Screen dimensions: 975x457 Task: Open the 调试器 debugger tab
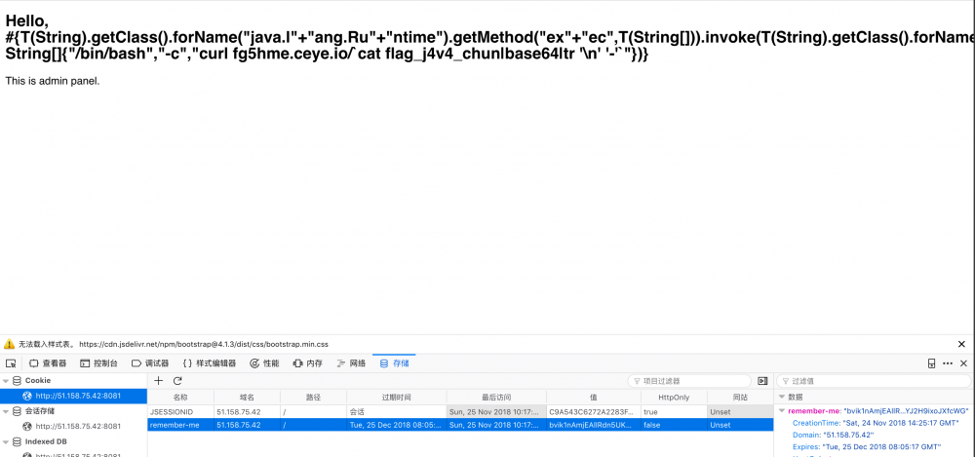150,363
